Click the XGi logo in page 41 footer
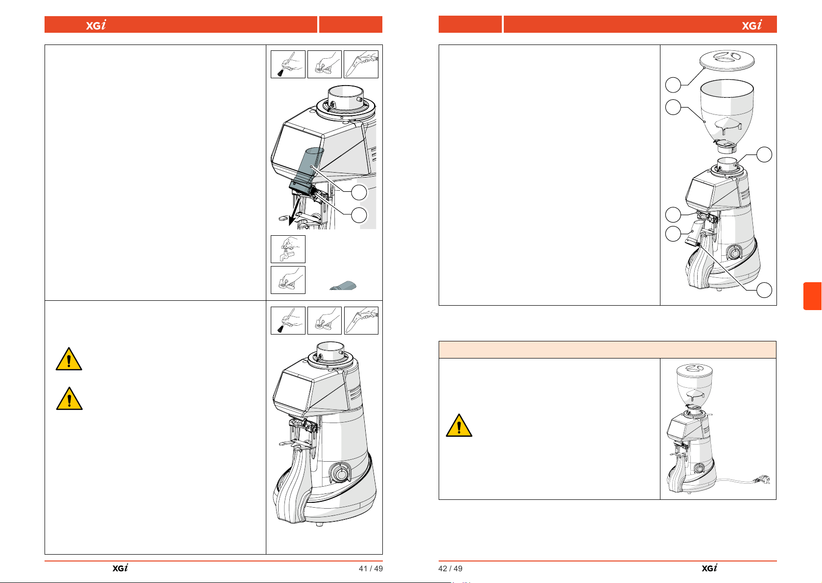This screenshot has width=822, height=583. 120,568
